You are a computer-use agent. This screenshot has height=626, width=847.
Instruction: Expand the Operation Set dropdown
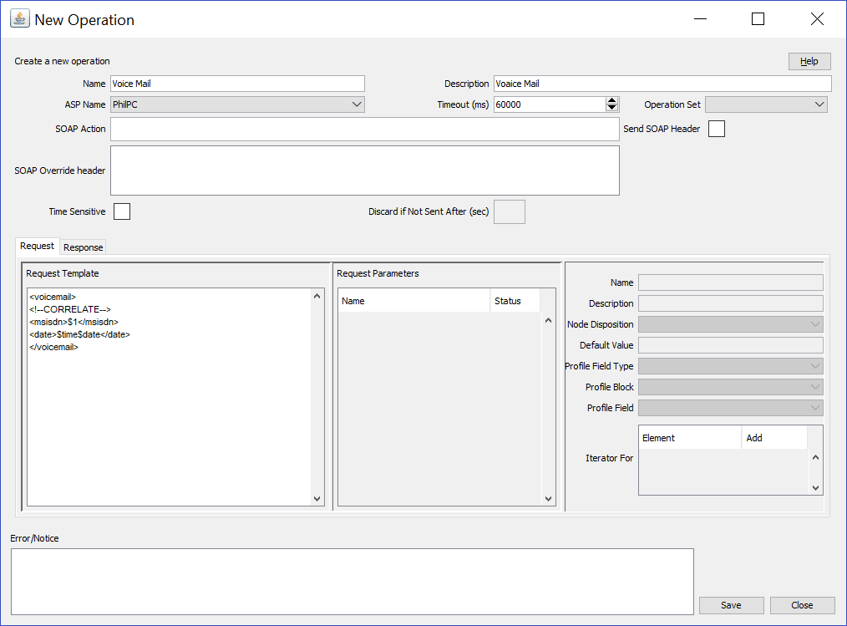(766, 104)
